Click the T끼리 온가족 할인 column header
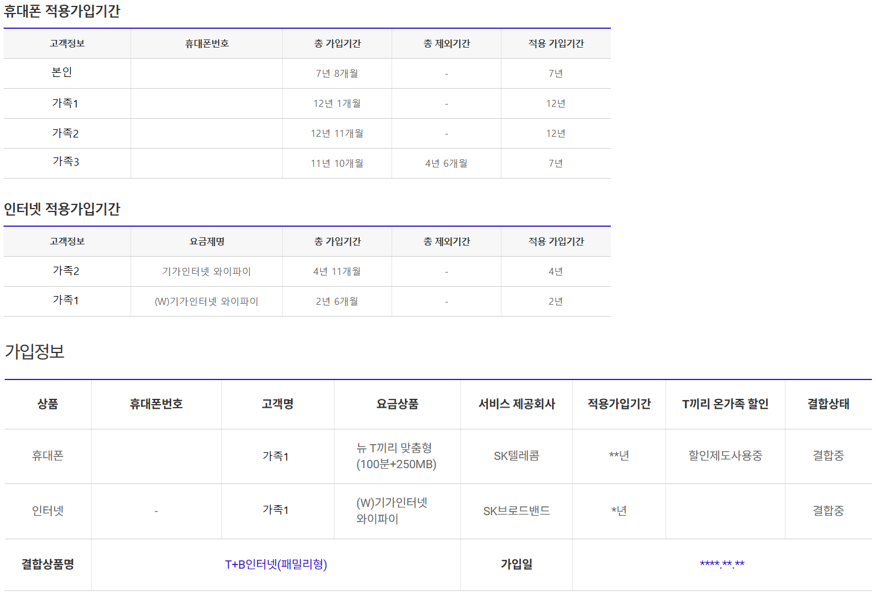Viewport: 876px width, 598px height. tap(725, 404)
